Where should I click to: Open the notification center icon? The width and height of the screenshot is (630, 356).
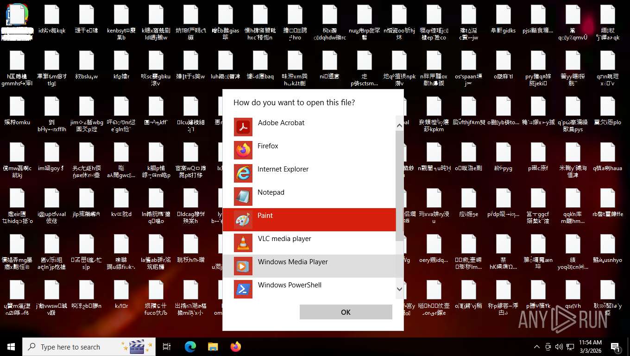point(616,347)
